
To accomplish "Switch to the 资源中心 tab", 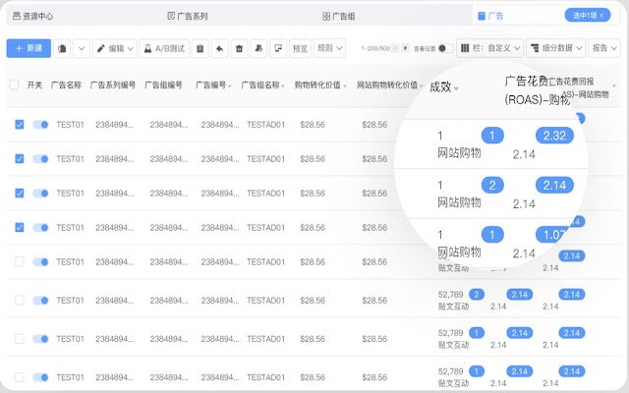I will coord(32,16).
